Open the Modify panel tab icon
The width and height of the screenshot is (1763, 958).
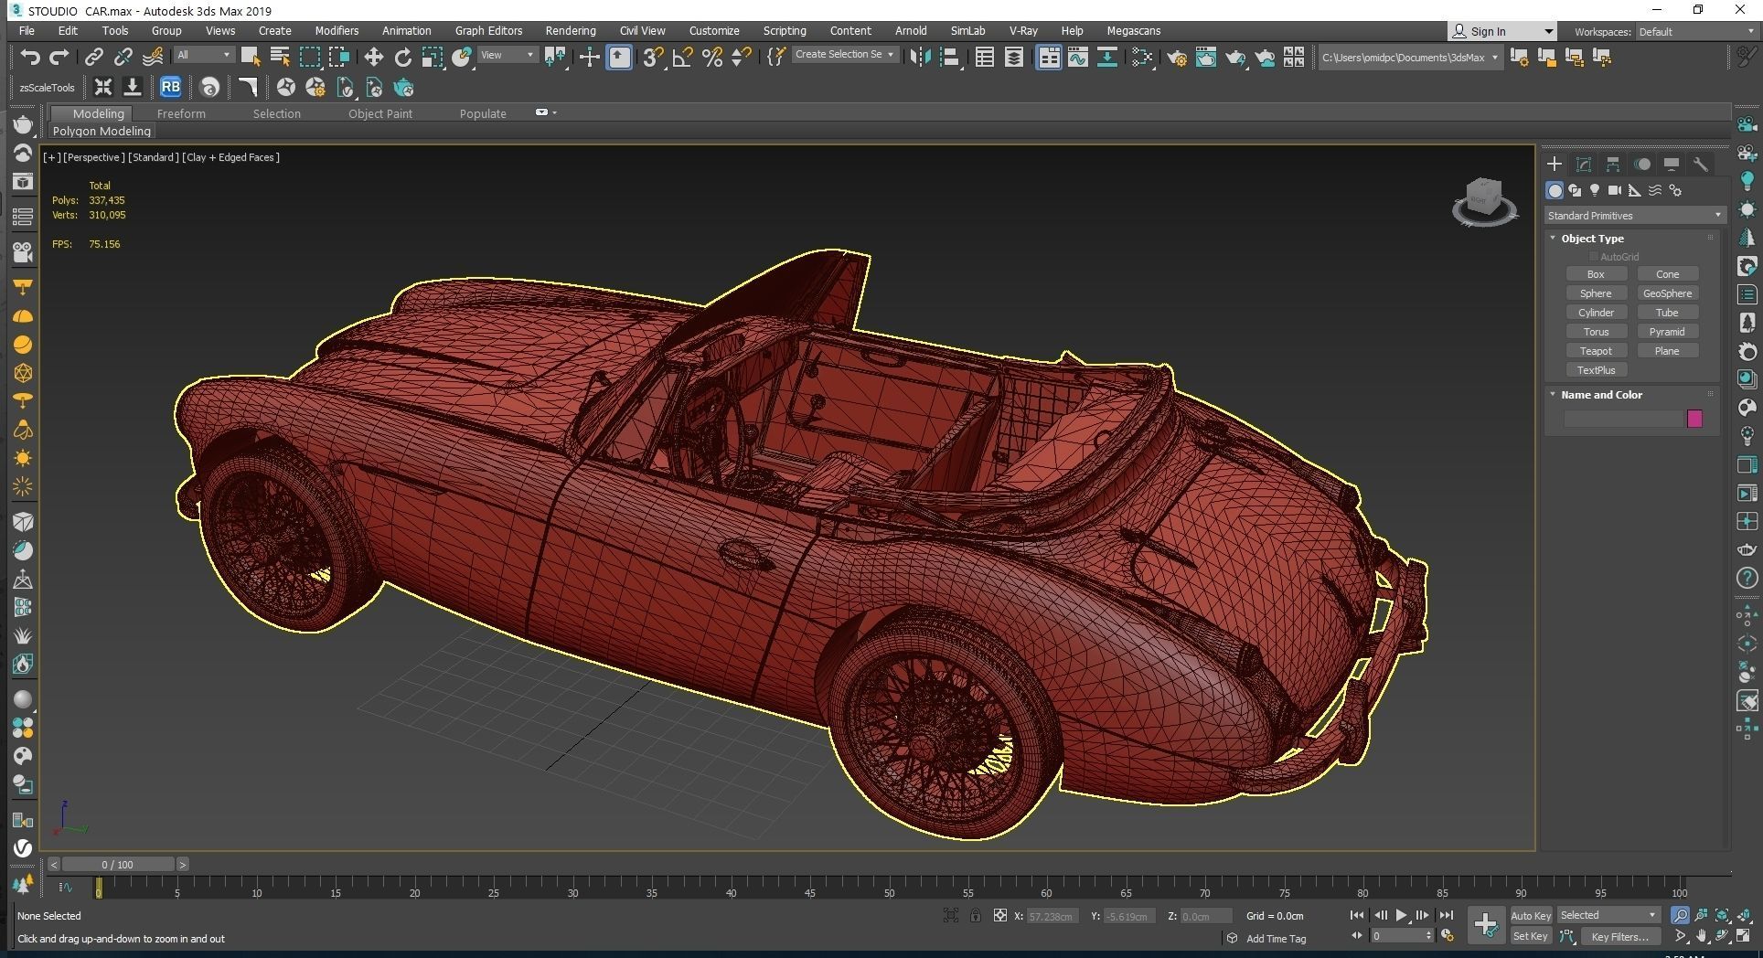1584,164
